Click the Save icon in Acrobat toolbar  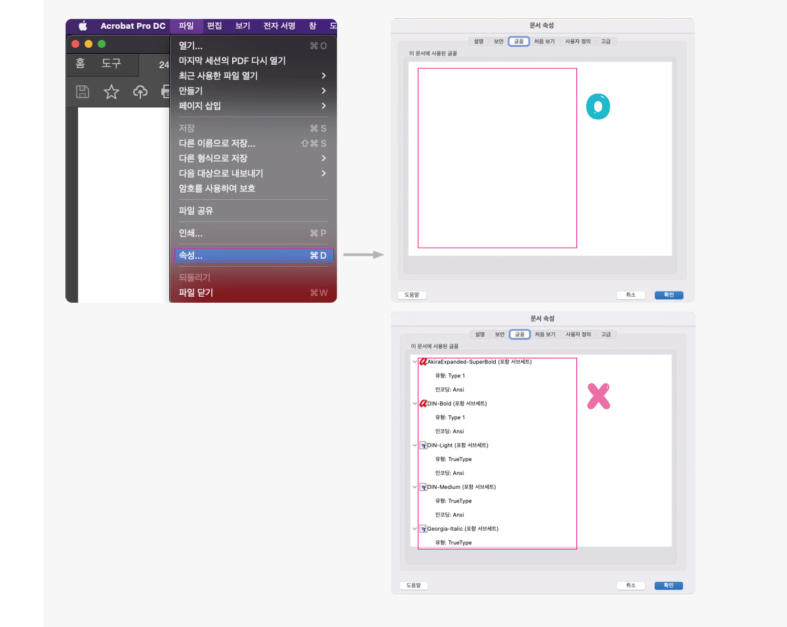click(82, 92)
